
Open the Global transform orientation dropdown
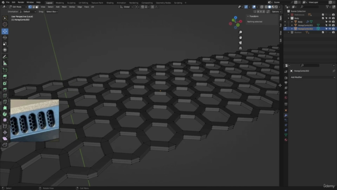click(x=126, y=7)
